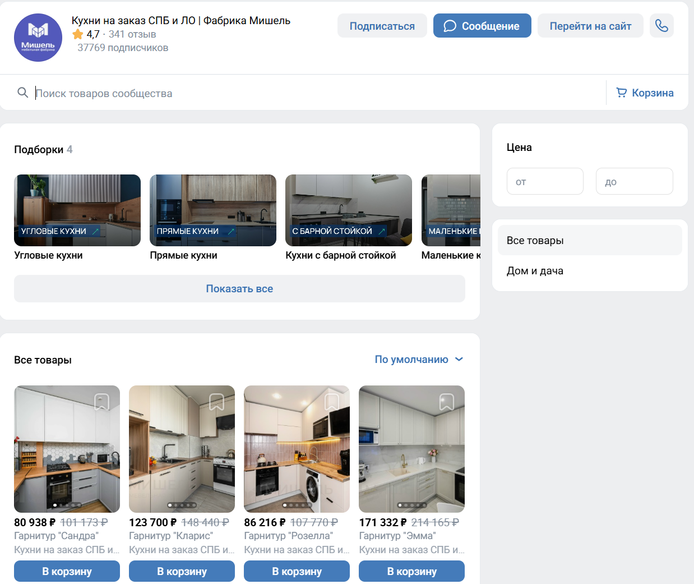This screenshot has width=694, height=584.
Task: Click the Кухни с барной стойкой caption
Action: [x=341, y=255]
